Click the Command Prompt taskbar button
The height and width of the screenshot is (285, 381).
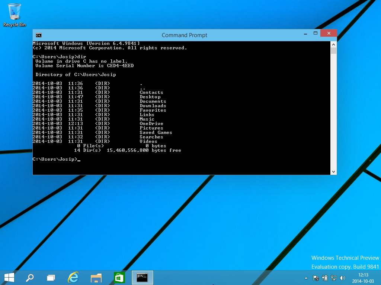pos(142,277)
